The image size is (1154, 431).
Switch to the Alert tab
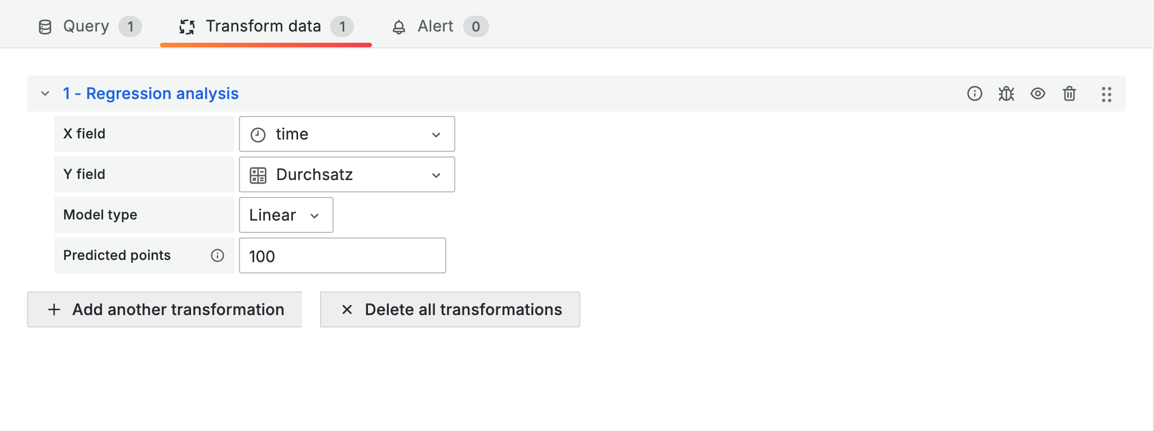click(435, 26)
